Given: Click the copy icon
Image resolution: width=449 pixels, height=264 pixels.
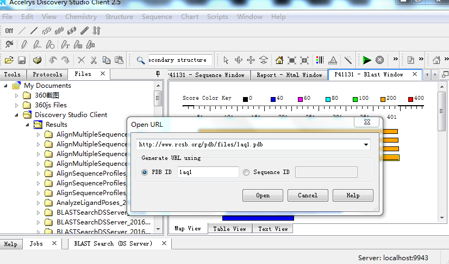Looking at the screenshot, I should pyautogui.click(x=107, y=60).
